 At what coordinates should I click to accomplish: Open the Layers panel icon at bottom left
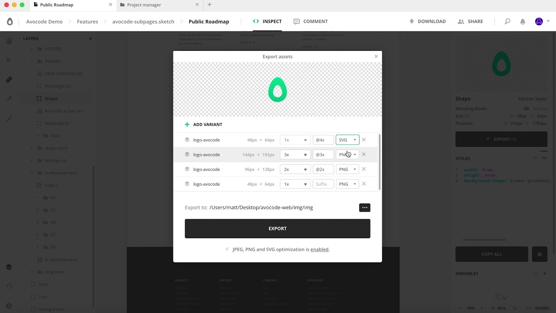pos(9,267)
